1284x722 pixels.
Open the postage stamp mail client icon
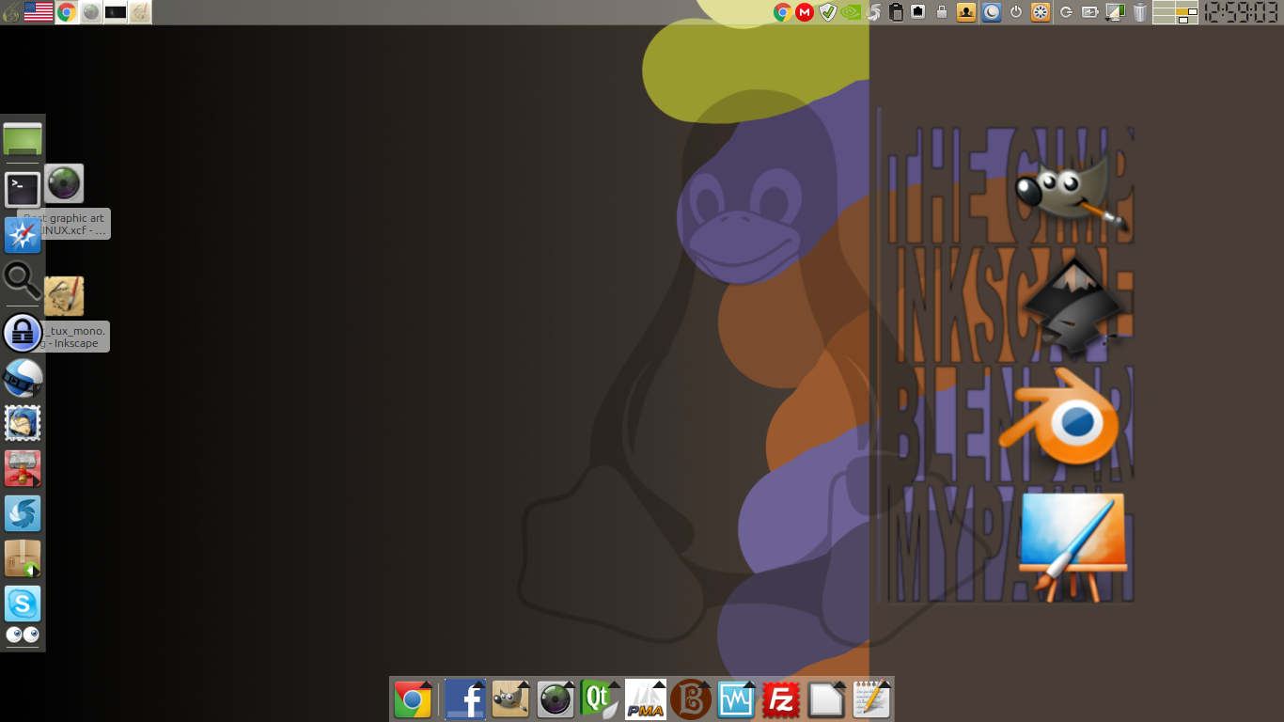[x=23, y=423]
